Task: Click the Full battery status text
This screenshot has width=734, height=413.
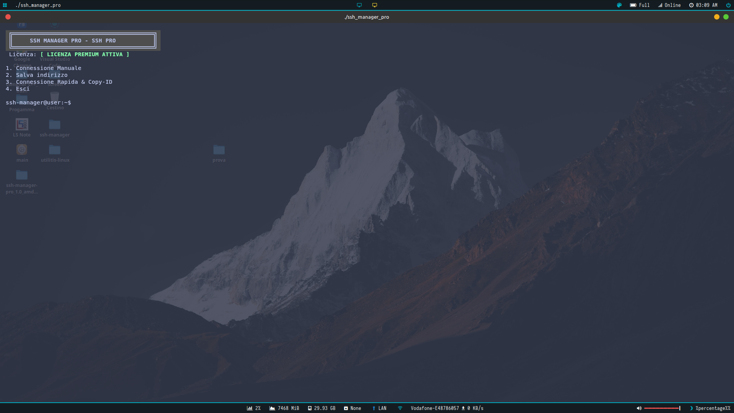Action: tap(644, 5)
